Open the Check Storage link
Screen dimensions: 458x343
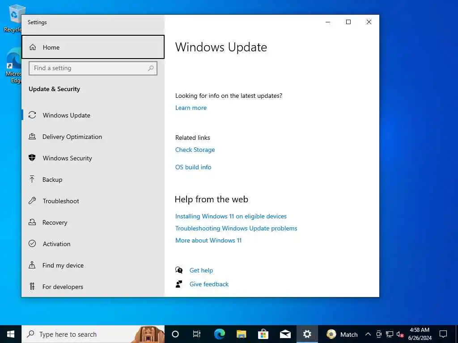point(195,150)
